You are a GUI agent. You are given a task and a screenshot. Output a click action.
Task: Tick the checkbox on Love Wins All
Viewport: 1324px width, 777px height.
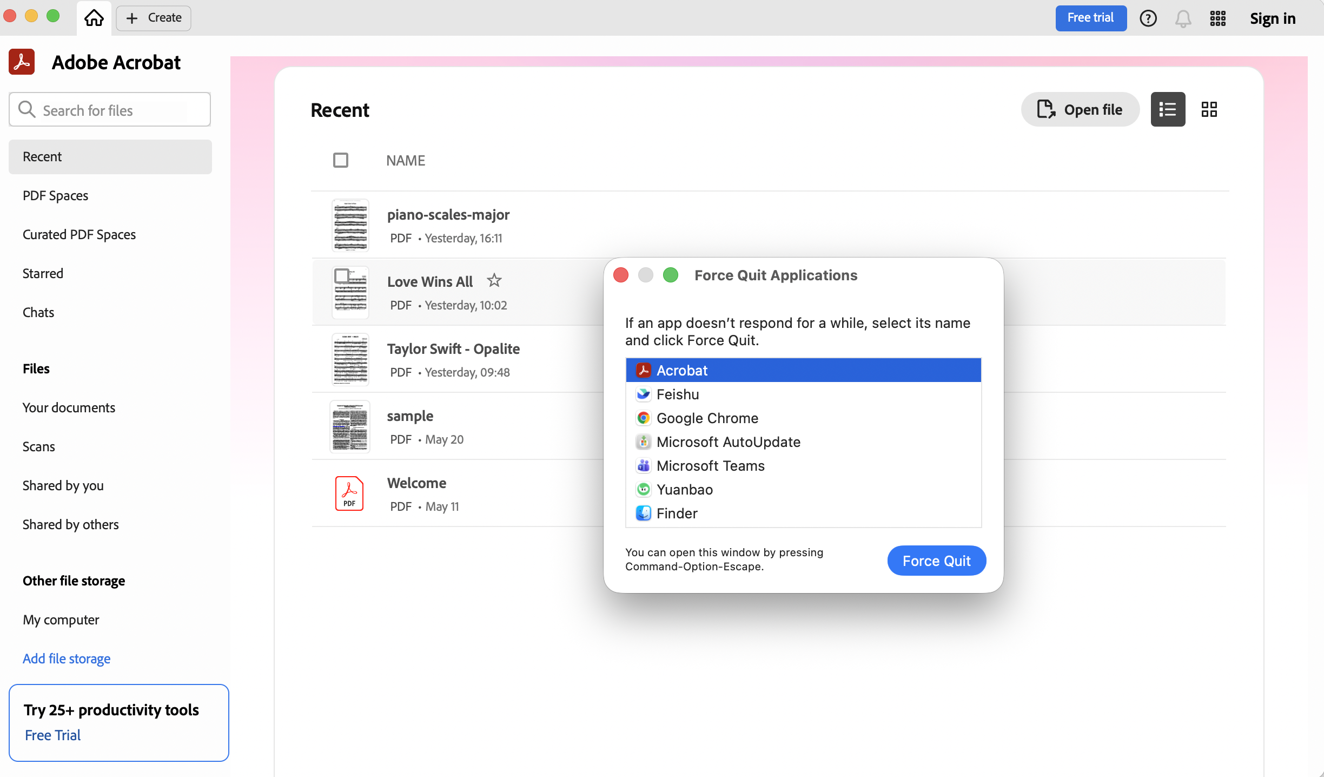[341, 276]
